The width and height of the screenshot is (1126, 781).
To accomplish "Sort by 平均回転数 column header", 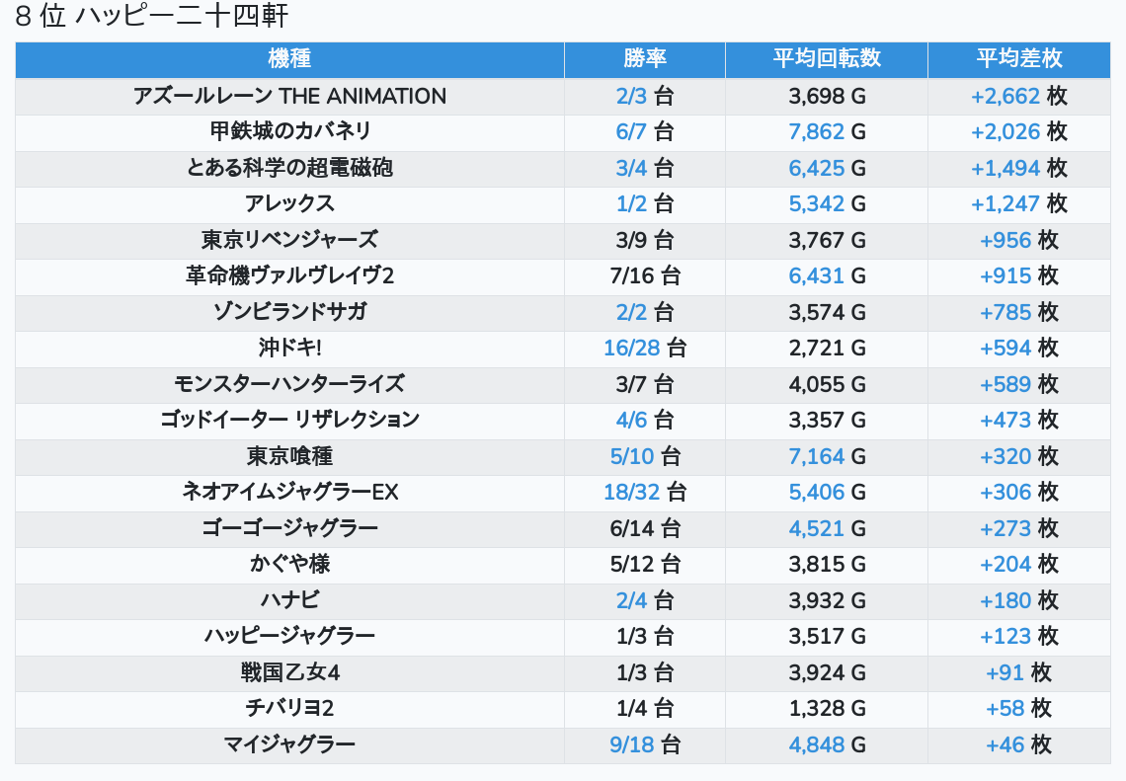I will (827, 59).
